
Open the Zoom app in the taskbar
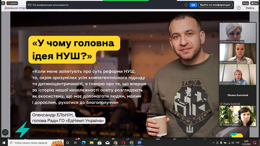coord(140,143)
